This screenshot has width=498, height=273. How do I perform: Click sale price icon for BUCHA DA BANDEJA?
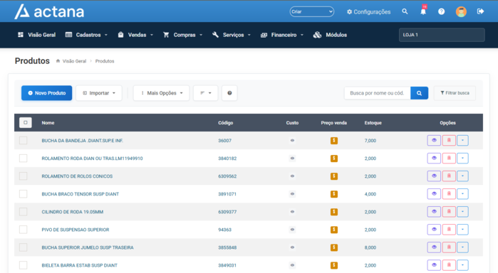coord(334,141)
